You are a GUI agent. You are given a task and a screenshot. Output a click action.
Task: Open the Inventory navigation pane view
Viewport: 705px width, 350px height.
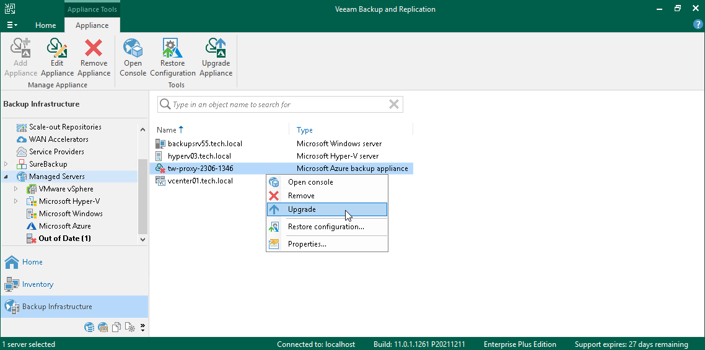tap(74, 284)
